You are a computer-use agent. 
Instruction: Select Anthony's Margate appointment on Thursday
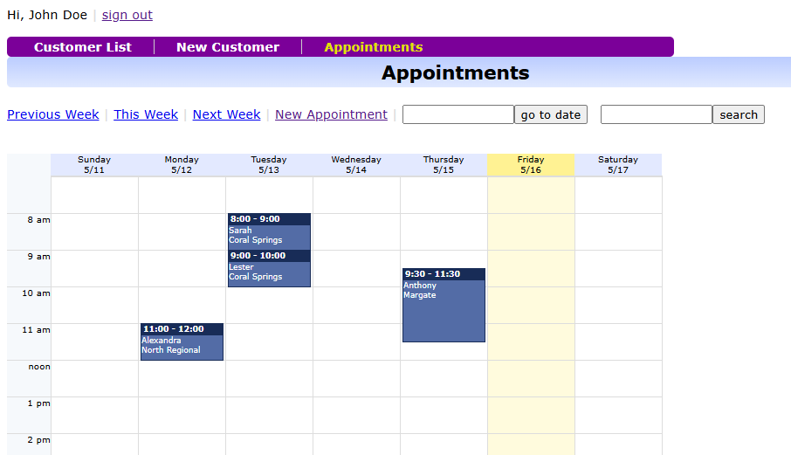pos(444,306)
